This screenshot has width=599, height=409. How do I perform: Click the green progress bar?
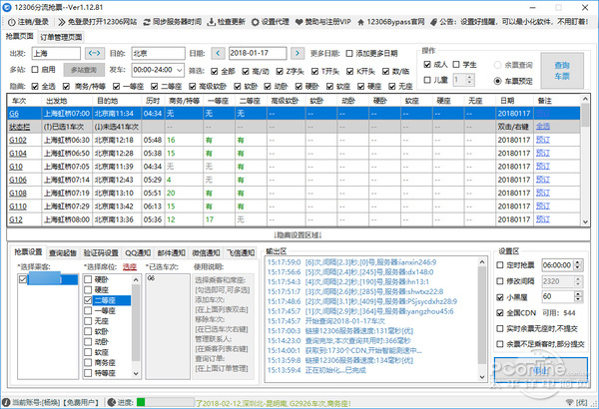(141, 402)
